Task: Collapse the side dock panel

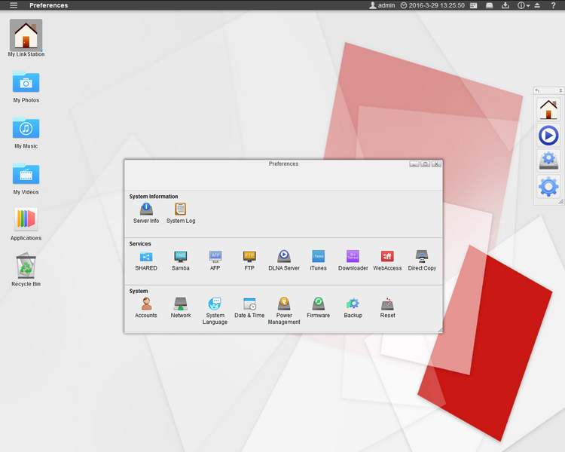Action: 560,90
